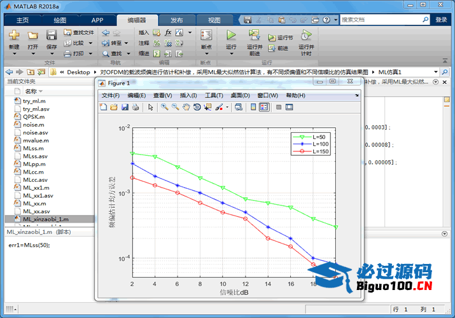Click Desktop in the folder path
Viewport: 455px width, 318px height.
(x=78, y=72)
